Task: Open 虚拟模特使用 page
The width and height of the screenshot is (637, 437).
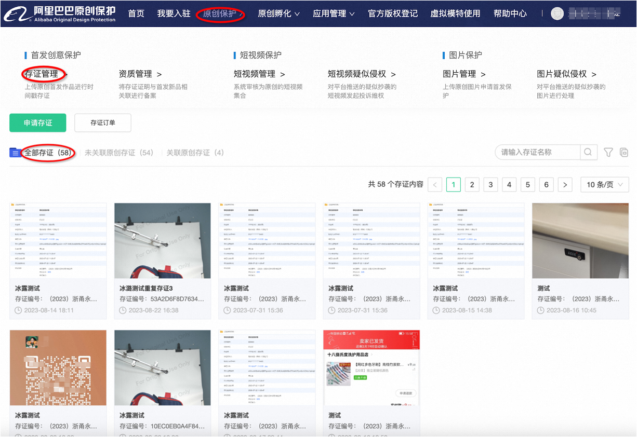Action: pyautogui.click(x=455, y=14)
